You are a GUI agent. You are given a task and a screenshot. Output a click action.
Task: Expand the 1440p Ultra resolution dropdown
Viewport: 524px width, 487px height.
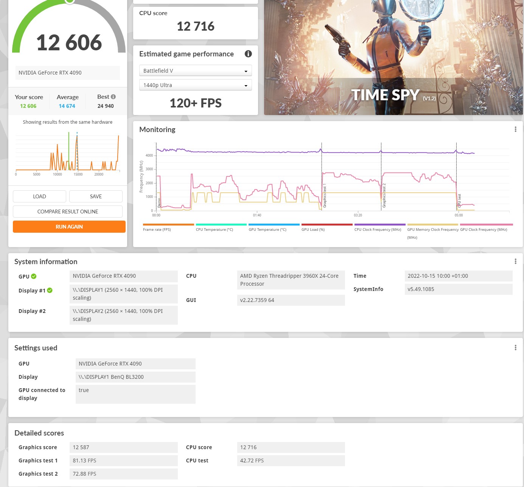(195, 85)
